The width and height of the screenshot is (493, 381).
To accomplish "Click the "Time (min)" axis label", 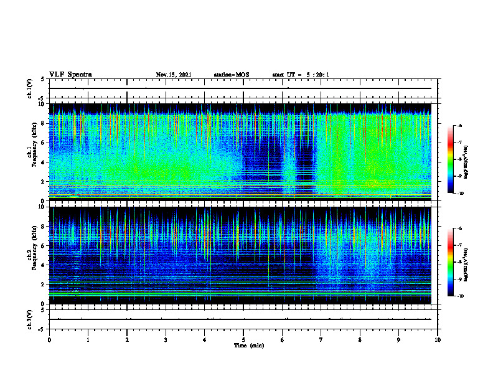I will point(249,346).
